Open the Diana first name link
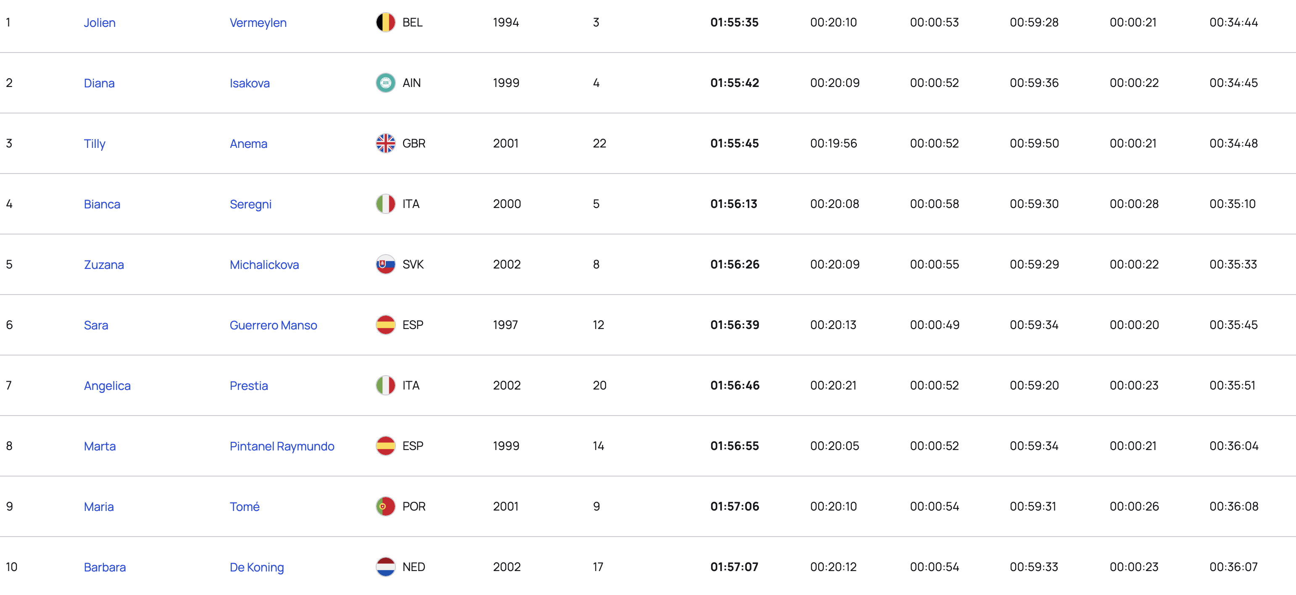1296x595 pixels. coord(99,83)
